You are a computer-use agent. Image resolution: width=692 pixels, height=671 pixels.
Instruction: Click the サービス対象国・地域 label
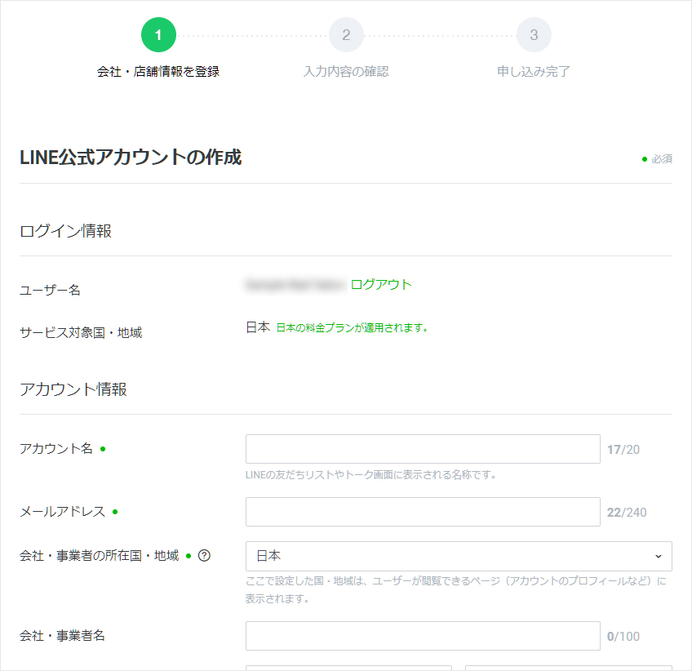81,332
